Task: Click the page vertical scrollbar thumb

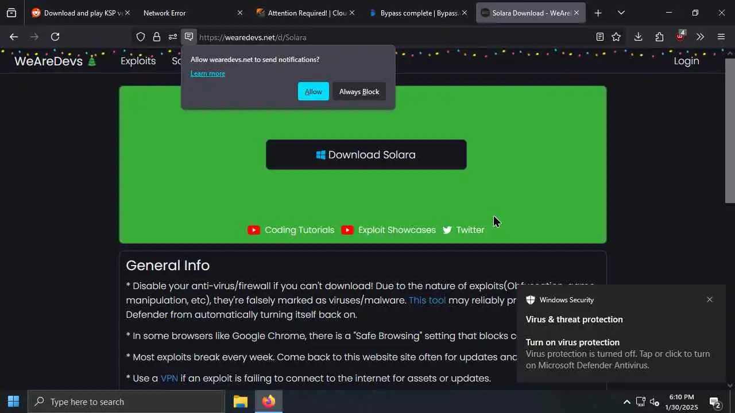Action: pos(730,131)
